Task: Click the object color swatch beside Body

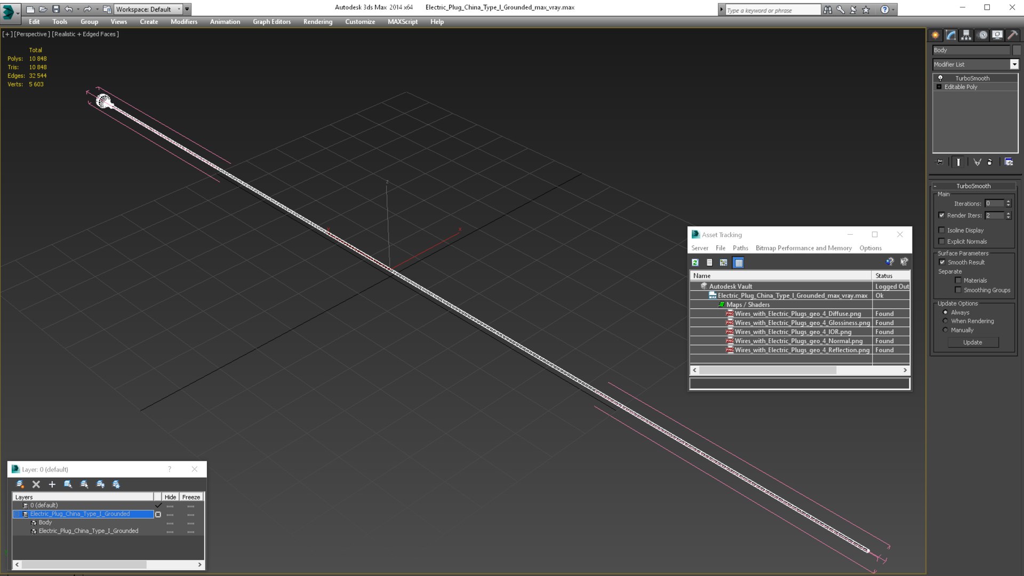Action: (x=1017, y=50)
